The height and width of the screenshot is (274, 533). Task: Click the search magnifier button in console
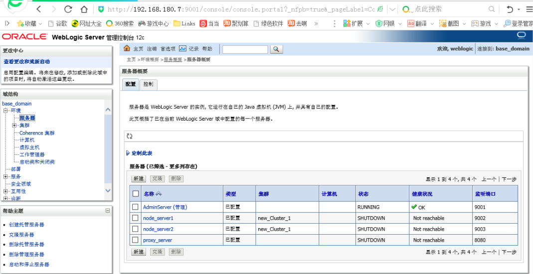276,49
